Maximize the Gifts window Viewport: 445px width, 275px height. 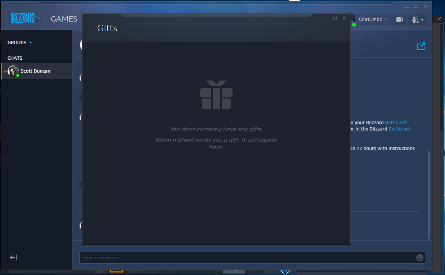click(335, 18)
